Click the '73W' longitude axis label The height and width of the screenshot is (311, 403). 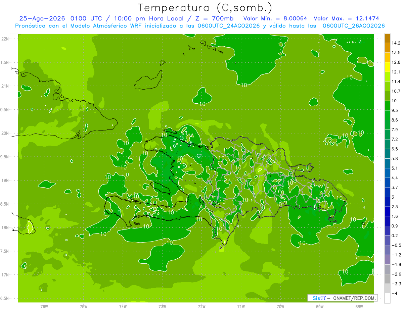[162, 306]
